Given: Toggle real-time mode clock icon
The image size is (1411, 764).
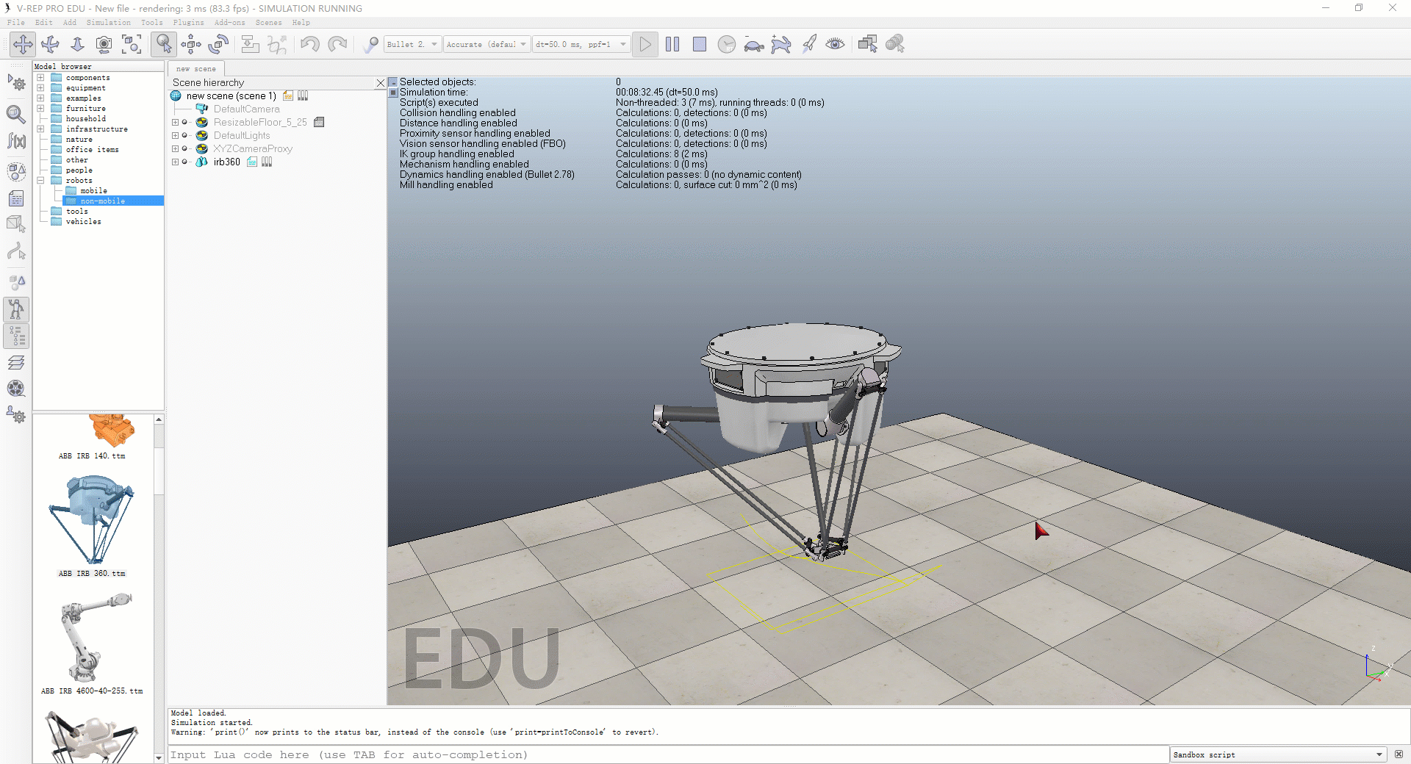Looking at the screenshot, I should (x=727, y=44).
